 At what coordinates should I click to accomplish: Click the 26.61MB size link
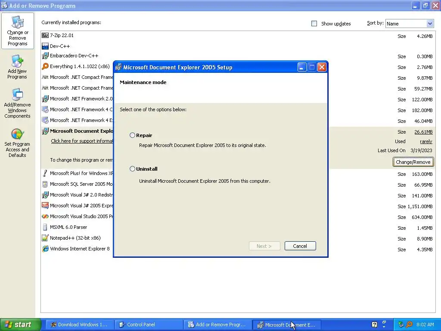pyautogui.click(x=423, y=132)
